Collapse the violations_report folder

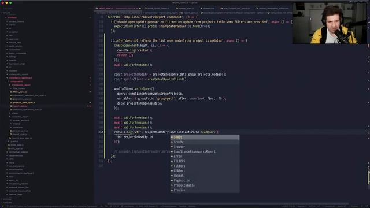[10, 117]
